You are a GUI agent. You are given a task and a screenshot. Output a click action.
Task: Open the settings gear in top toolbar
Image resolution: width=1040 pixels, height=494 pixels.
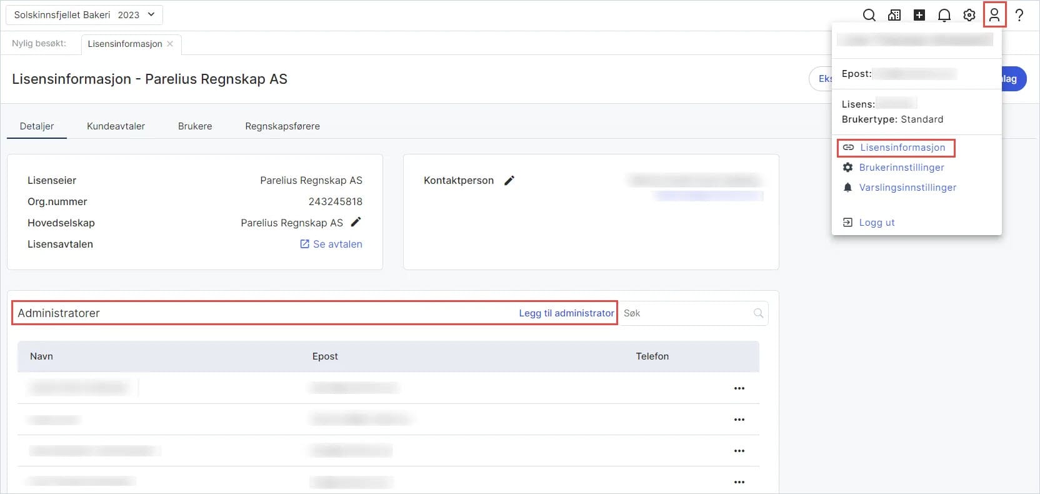tap(969, 15)
